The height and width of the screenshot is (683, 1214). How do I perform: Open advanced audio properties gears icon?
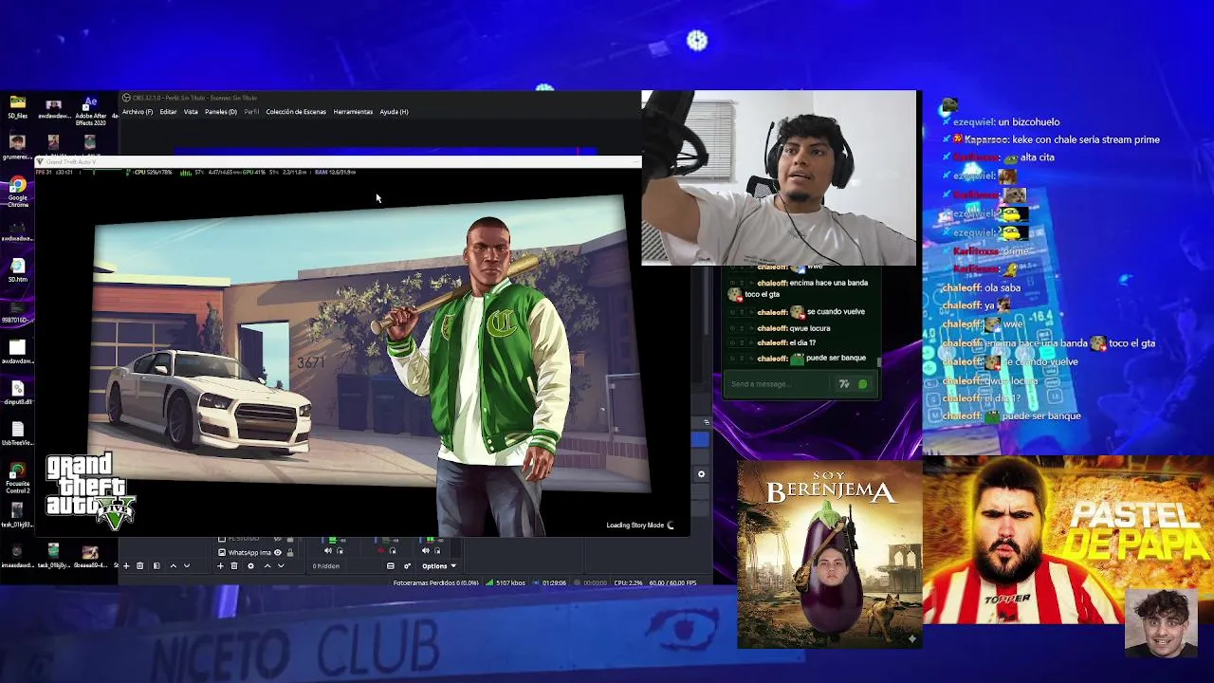click(x=408, y=566)
